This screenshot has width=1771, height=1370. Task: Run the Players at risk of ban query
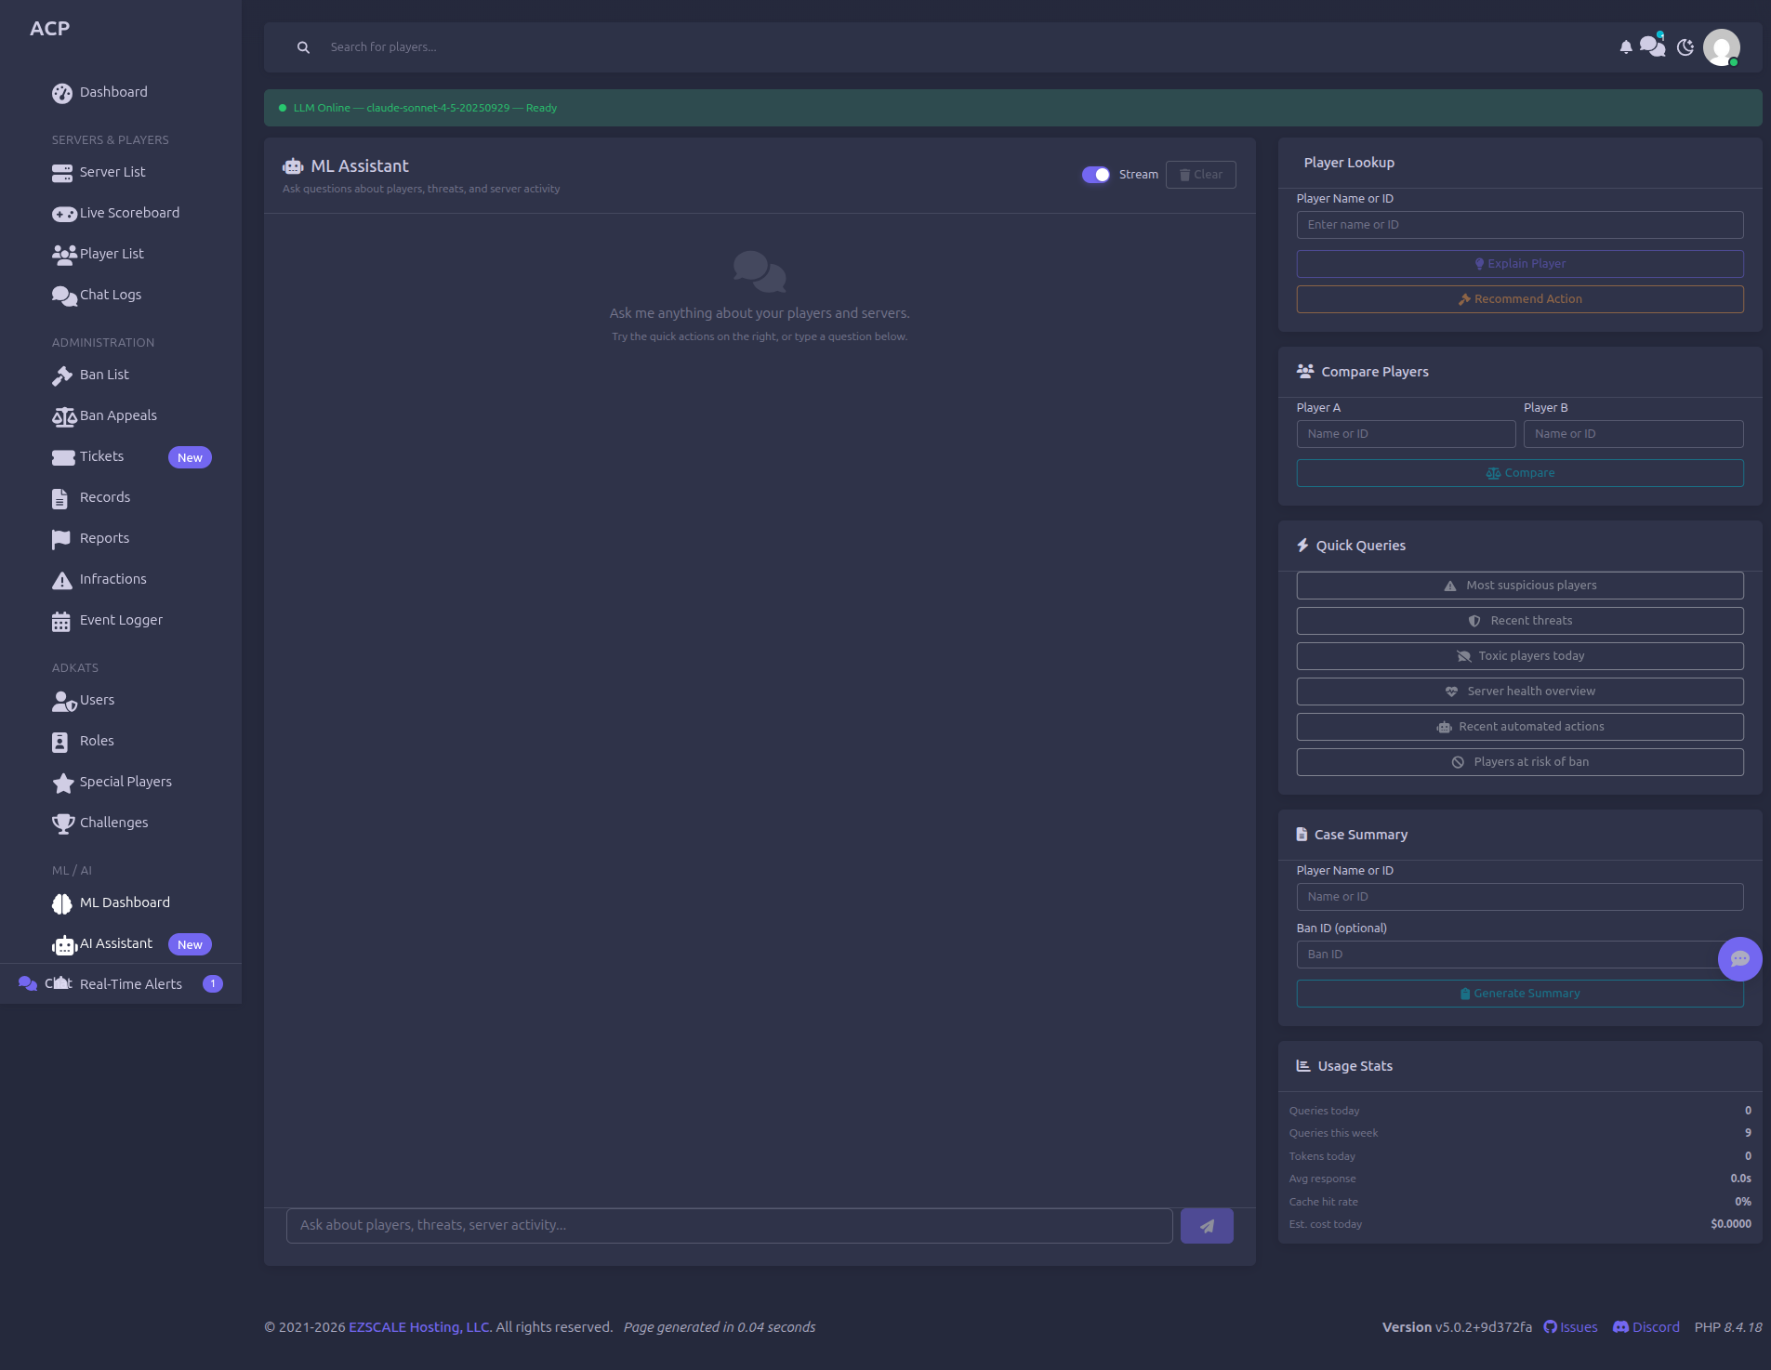point(1520,762)
